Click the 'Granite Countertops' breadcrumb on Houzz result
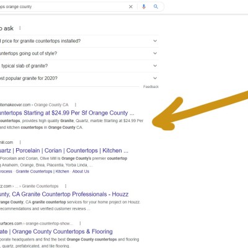 [40, 186]
